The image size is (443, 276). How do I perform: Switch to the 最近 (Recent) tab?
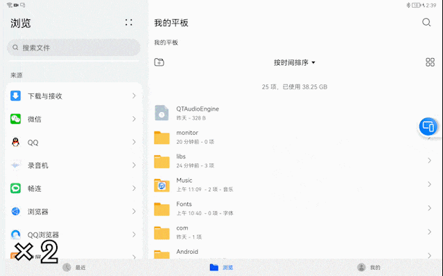pos(74,267)
